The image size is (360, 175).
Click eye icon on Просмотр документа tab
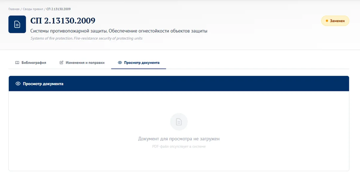pyautogui.click(x=120, y=63)
